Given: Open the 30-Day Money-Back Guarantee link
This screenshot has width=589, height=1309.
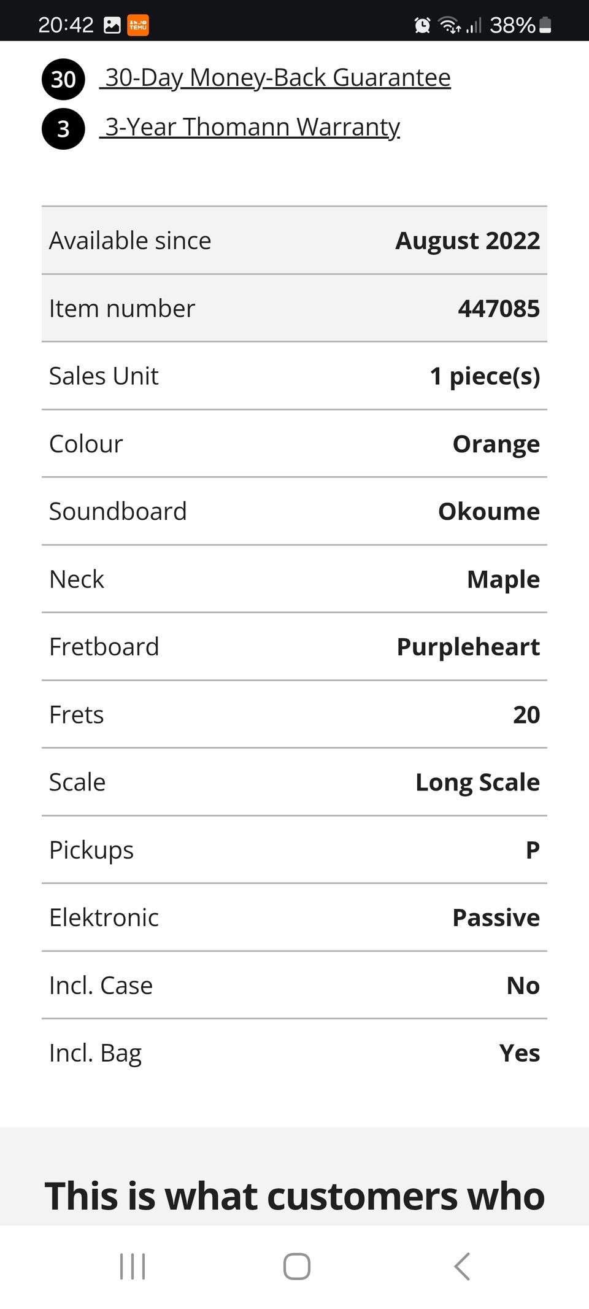Looking at the screenshot, I should pos(275,78).
